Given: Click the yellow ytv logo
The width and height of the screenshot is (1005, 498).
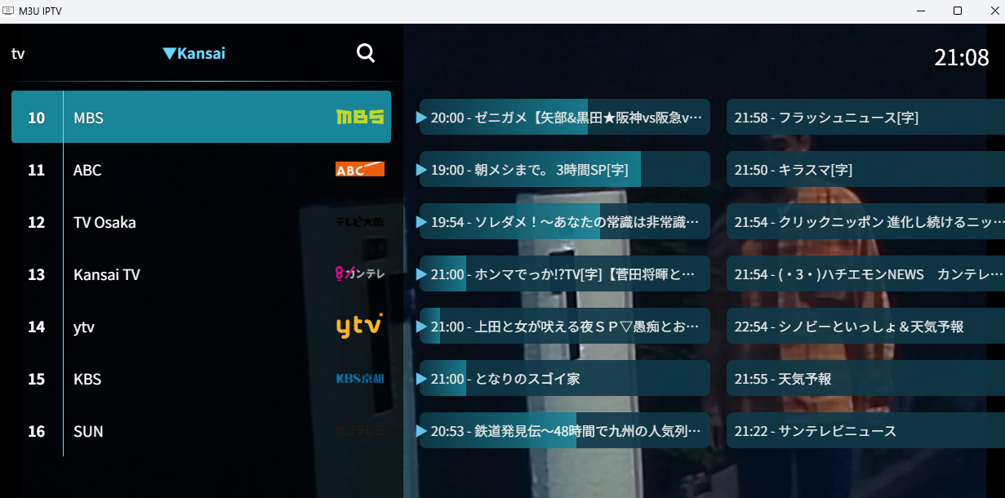Looking at the screenshot, I should pos(359,326).
